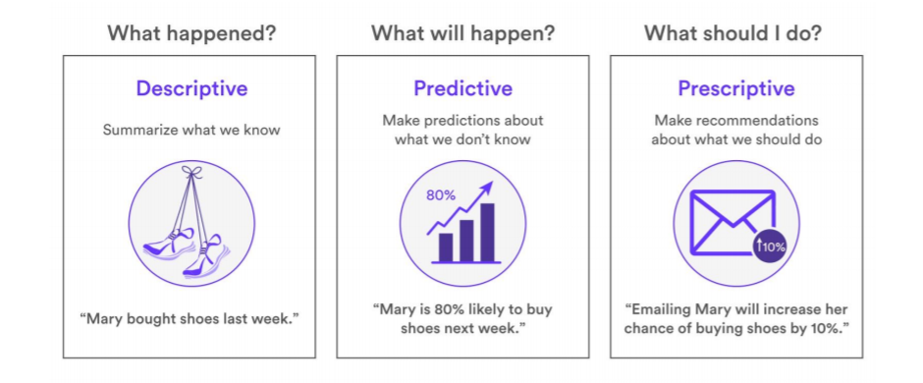The width and height of the screenshot is (923, 383).
Task: Click the 'What should I do?' title
Action: click(x=733, y=33)
